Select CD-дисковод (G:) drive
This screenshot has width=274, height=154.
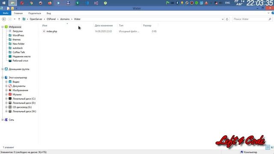click(22, 107)
